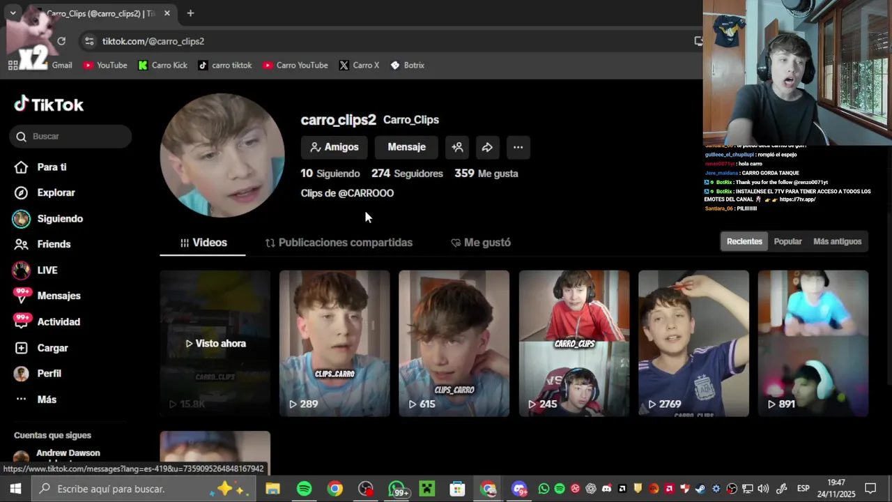Open the Carro YouTube bookmark
Viewport: 892px width, 502px height.
[295, 65]
